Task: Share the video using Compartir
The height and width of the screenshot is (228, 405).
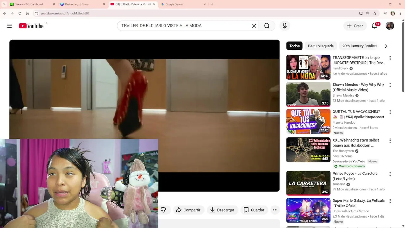Action: click(x=188, y=210)
